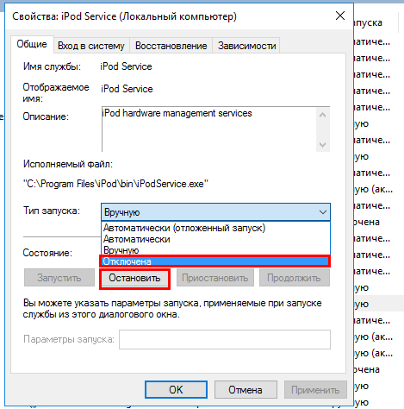
Task: Focus the Параметры запуска input field
Action: pyautogui.click(x=225, y=340)
